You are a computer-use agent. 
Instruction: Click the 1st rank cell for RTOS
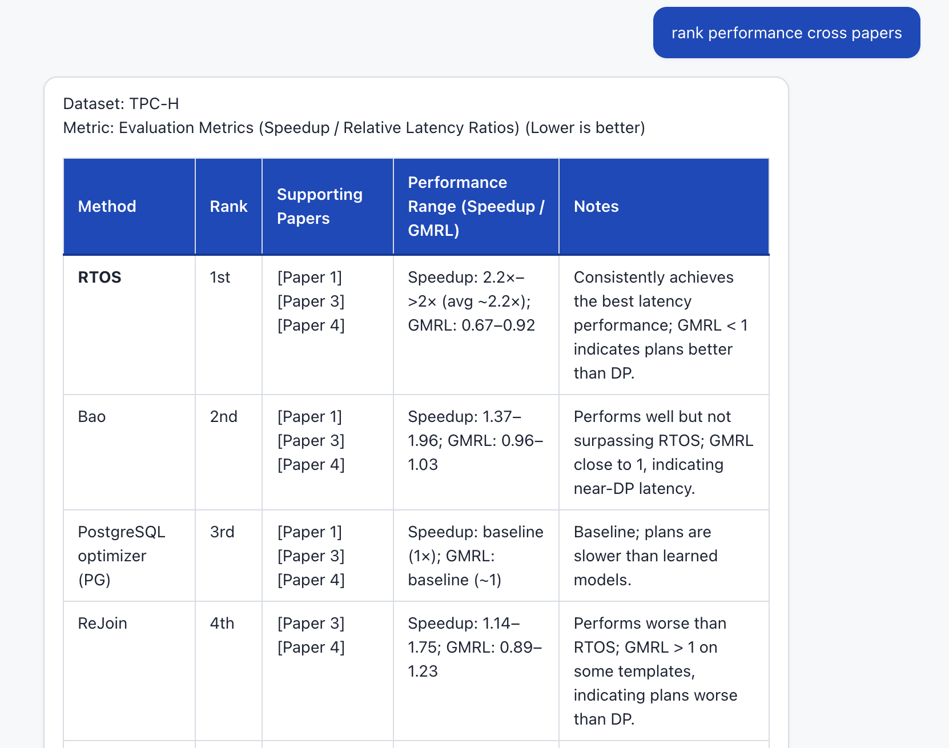click(x=219, y=277)
